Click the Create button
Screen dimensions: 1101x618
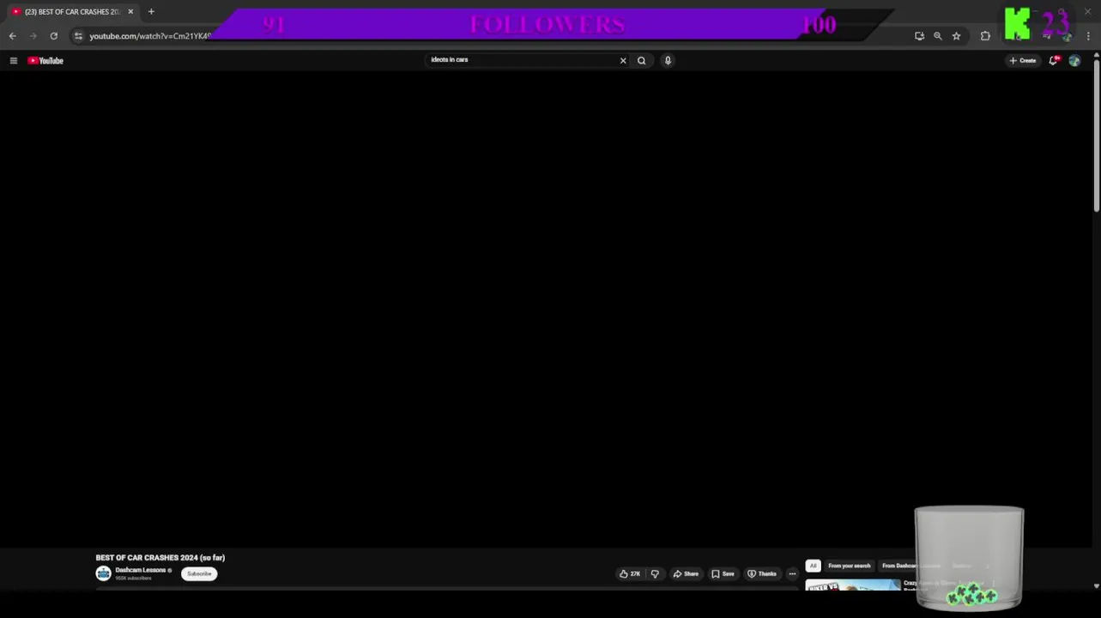click(x=1023, y=60)
